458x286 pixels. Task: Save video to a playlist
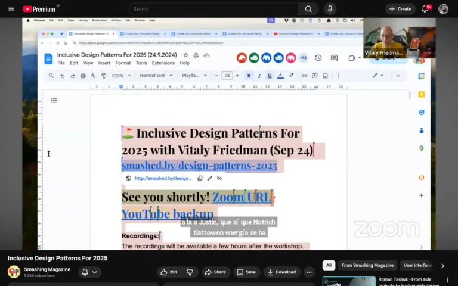(x=246, y=272)
